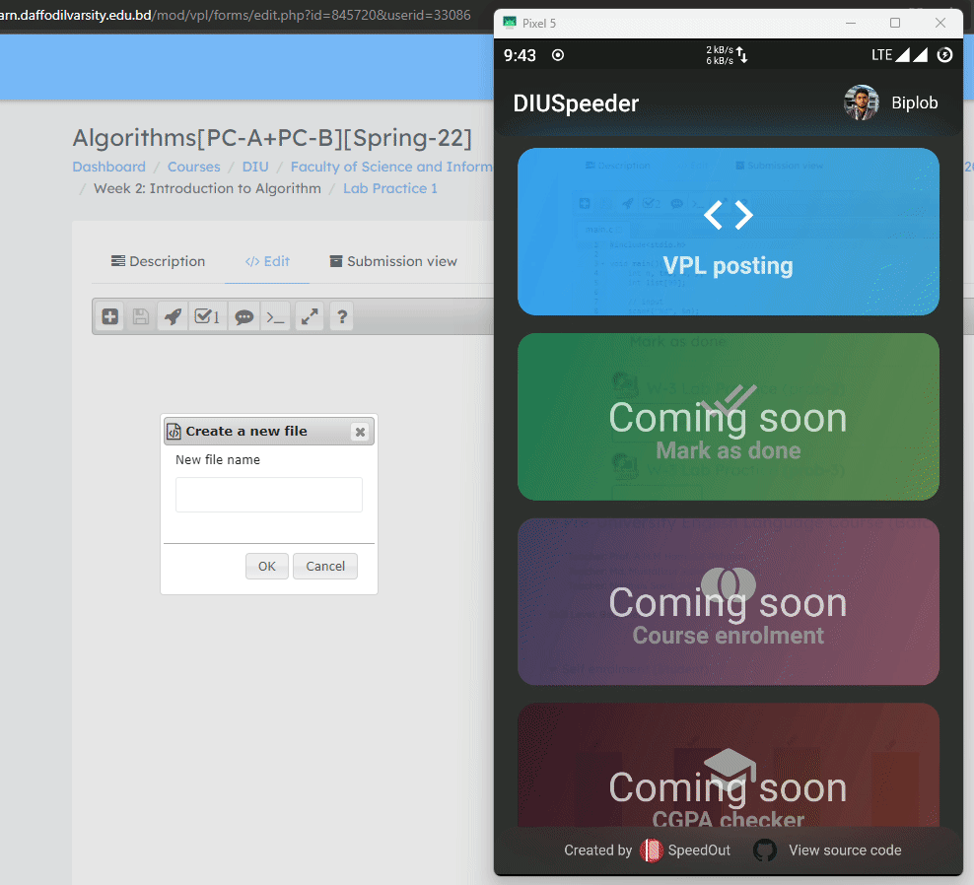Click the browser URL address bar
The width and height of the screenshot is (974, 885).
[236, 14]
